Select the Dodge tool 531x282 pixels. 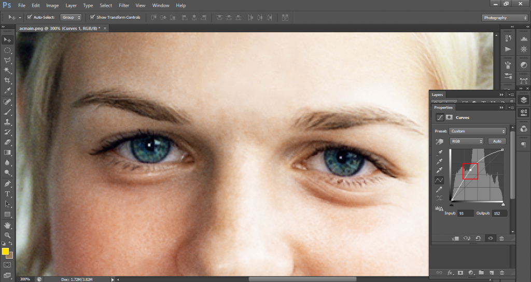coord(7,173)
